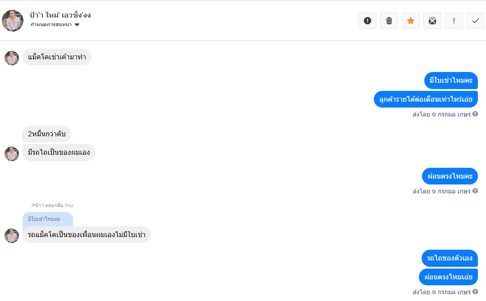Click customer avatar beside แม็คโคเช่าเค้ามาทำ message

(x=12, y=58)
